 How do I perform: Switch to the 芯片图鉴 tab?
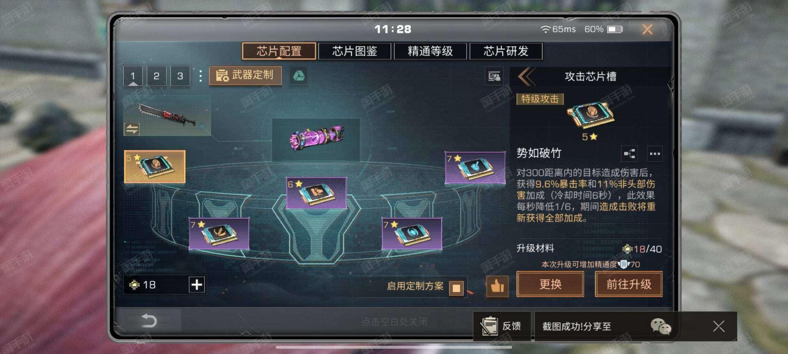[355, 51]
